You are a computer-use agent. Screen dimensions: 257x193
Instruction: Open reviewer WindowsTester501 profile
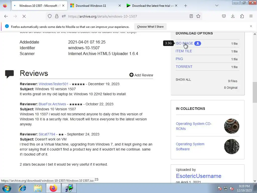[53, 84]
